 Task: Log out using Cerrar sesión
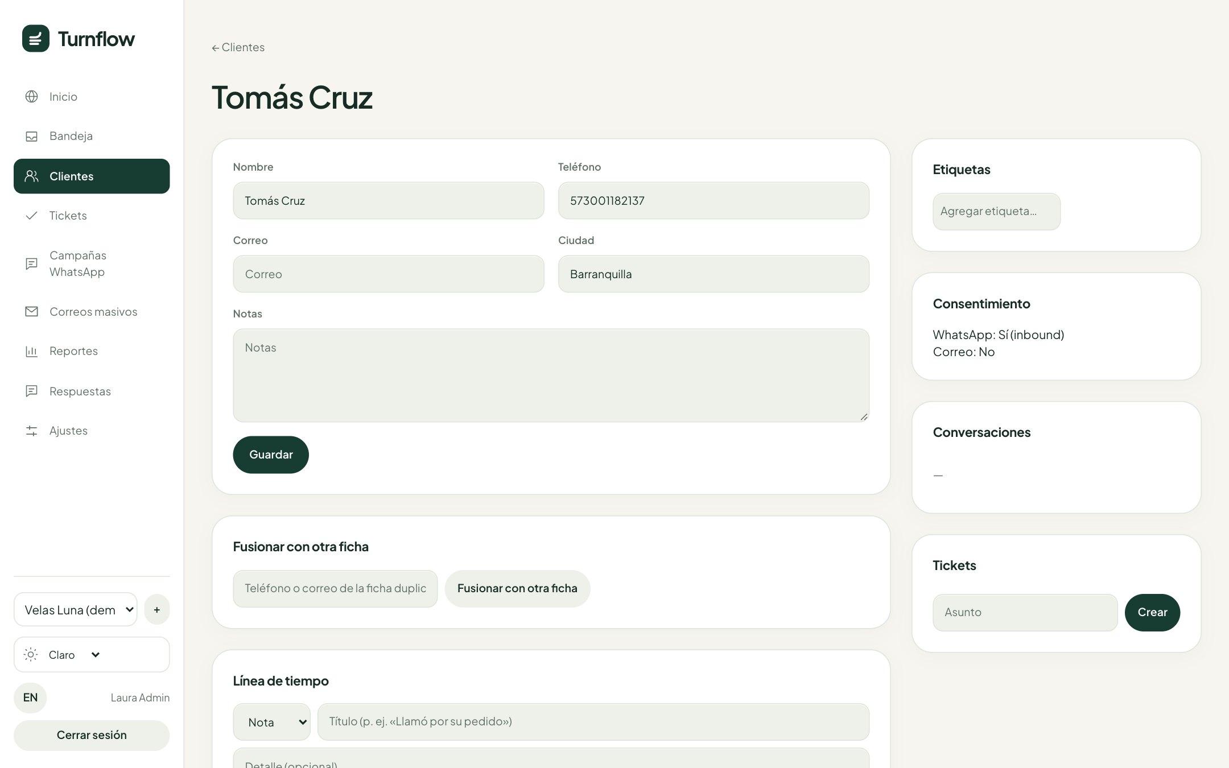(92, 735)
